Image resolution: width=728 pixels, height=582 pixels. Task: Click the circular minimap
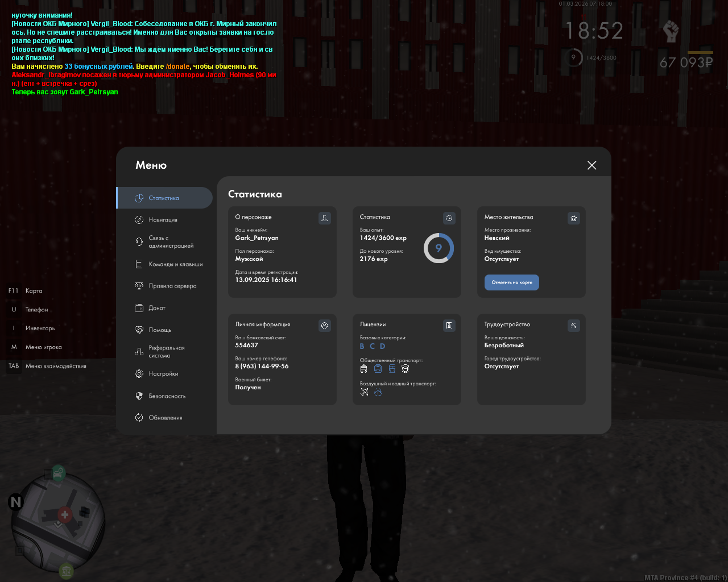[x=58, y=523]
